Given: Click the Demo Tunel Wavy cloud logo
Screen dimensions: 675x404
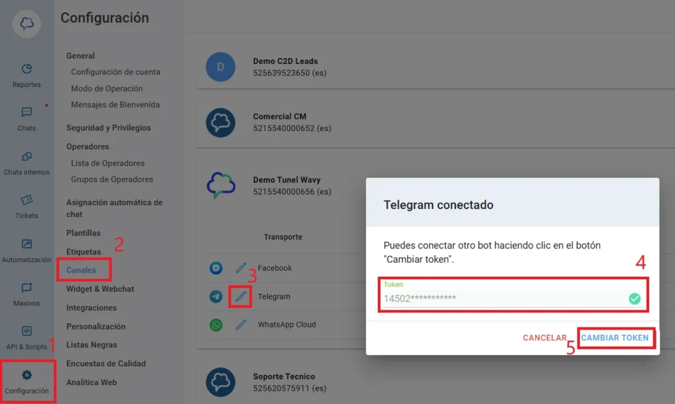Looking at the screenshot, I should click(221, 185).
